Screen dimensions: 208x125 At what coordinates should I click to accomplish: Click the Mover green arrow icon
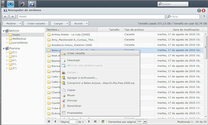[x=64, y=95]
